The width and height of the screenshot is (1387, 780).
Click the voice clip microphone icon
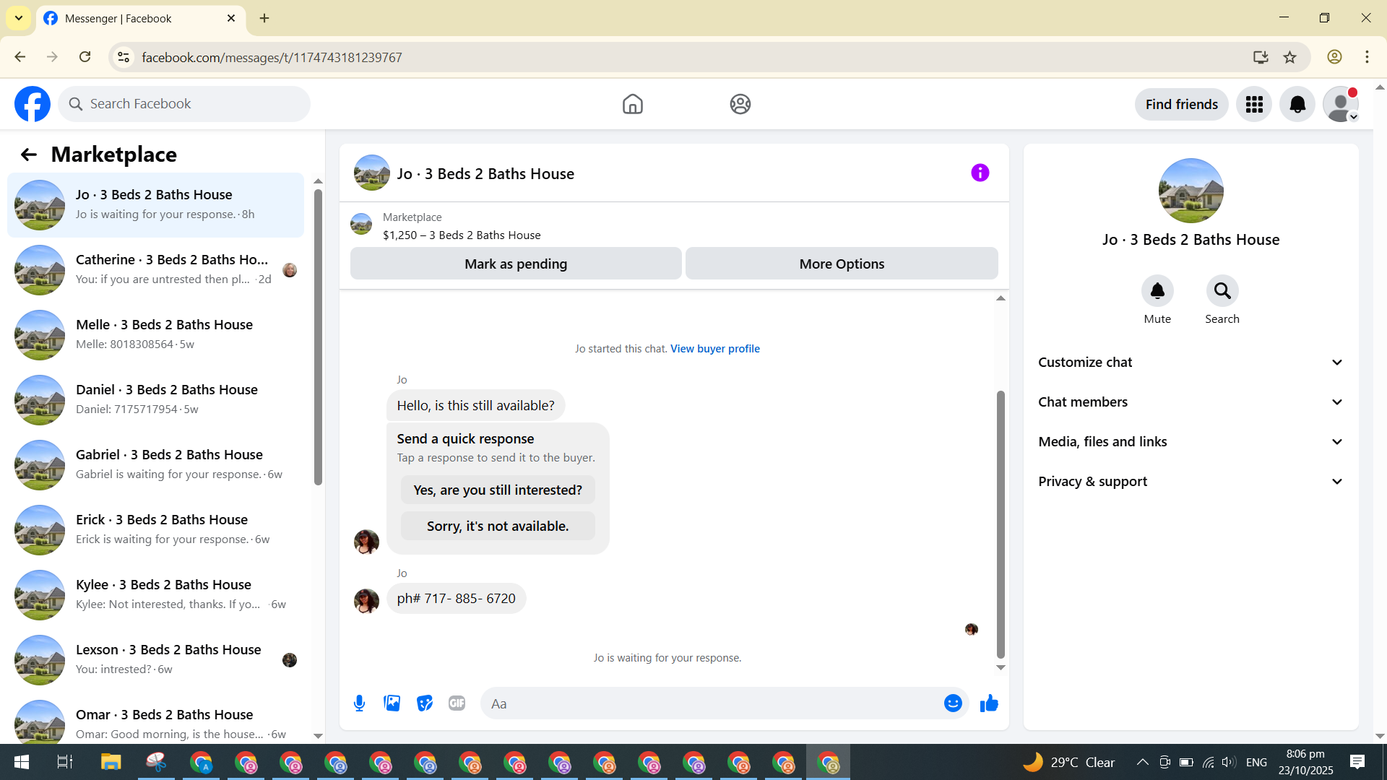tap(359, 703)
